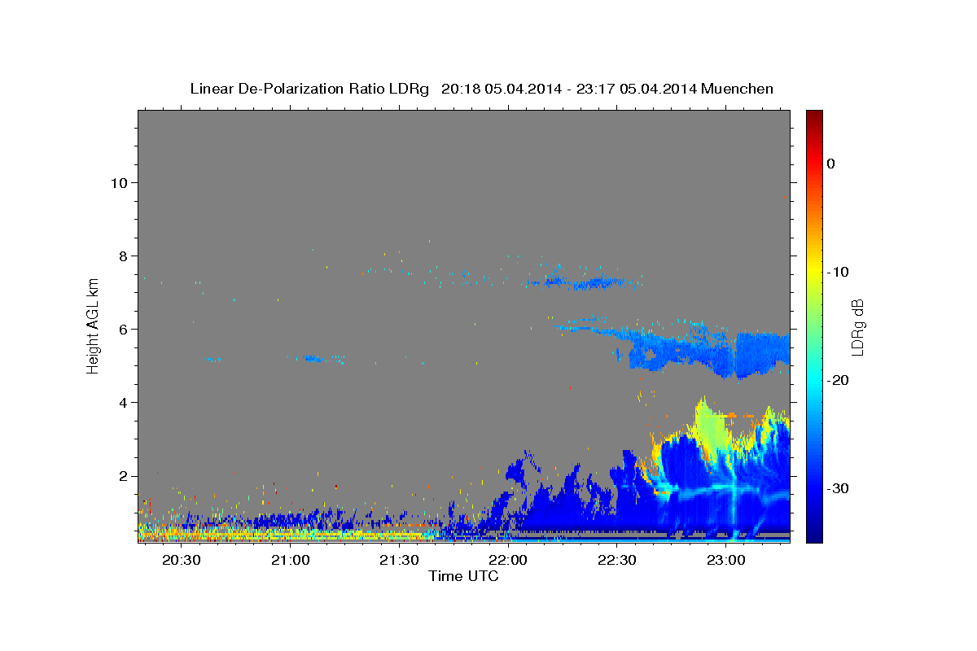The height and width of the screenshot is (651, 977).
Task: Click the 'Height AGL km' axis label
Action: tap(94, 325)
